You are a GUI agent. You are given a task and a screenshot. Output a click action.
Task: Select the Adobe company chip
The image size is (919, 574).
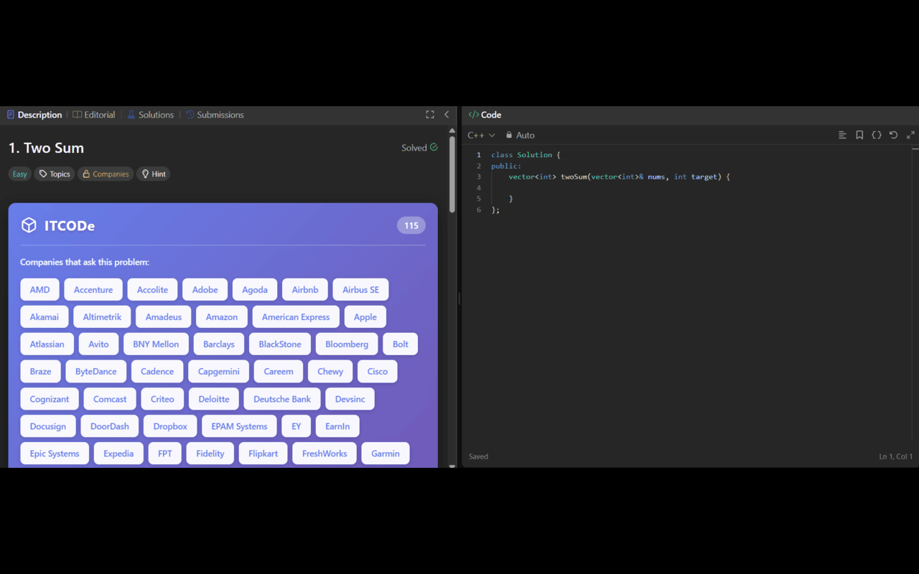(205, 290)
